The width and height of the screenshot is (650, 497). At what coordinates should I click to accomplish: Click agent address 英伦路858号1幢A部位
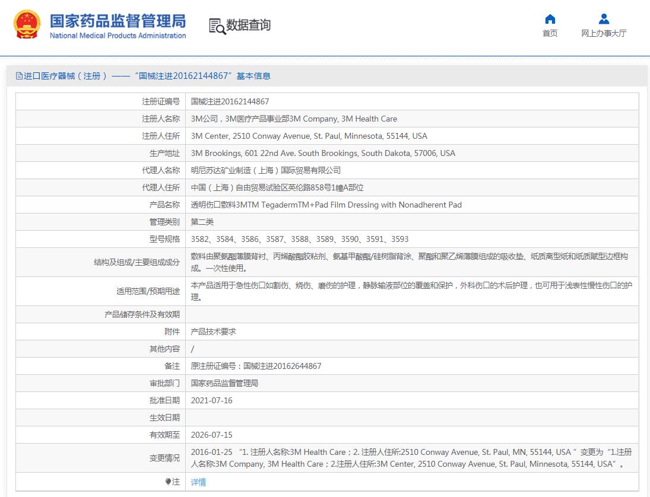point(277,187)
